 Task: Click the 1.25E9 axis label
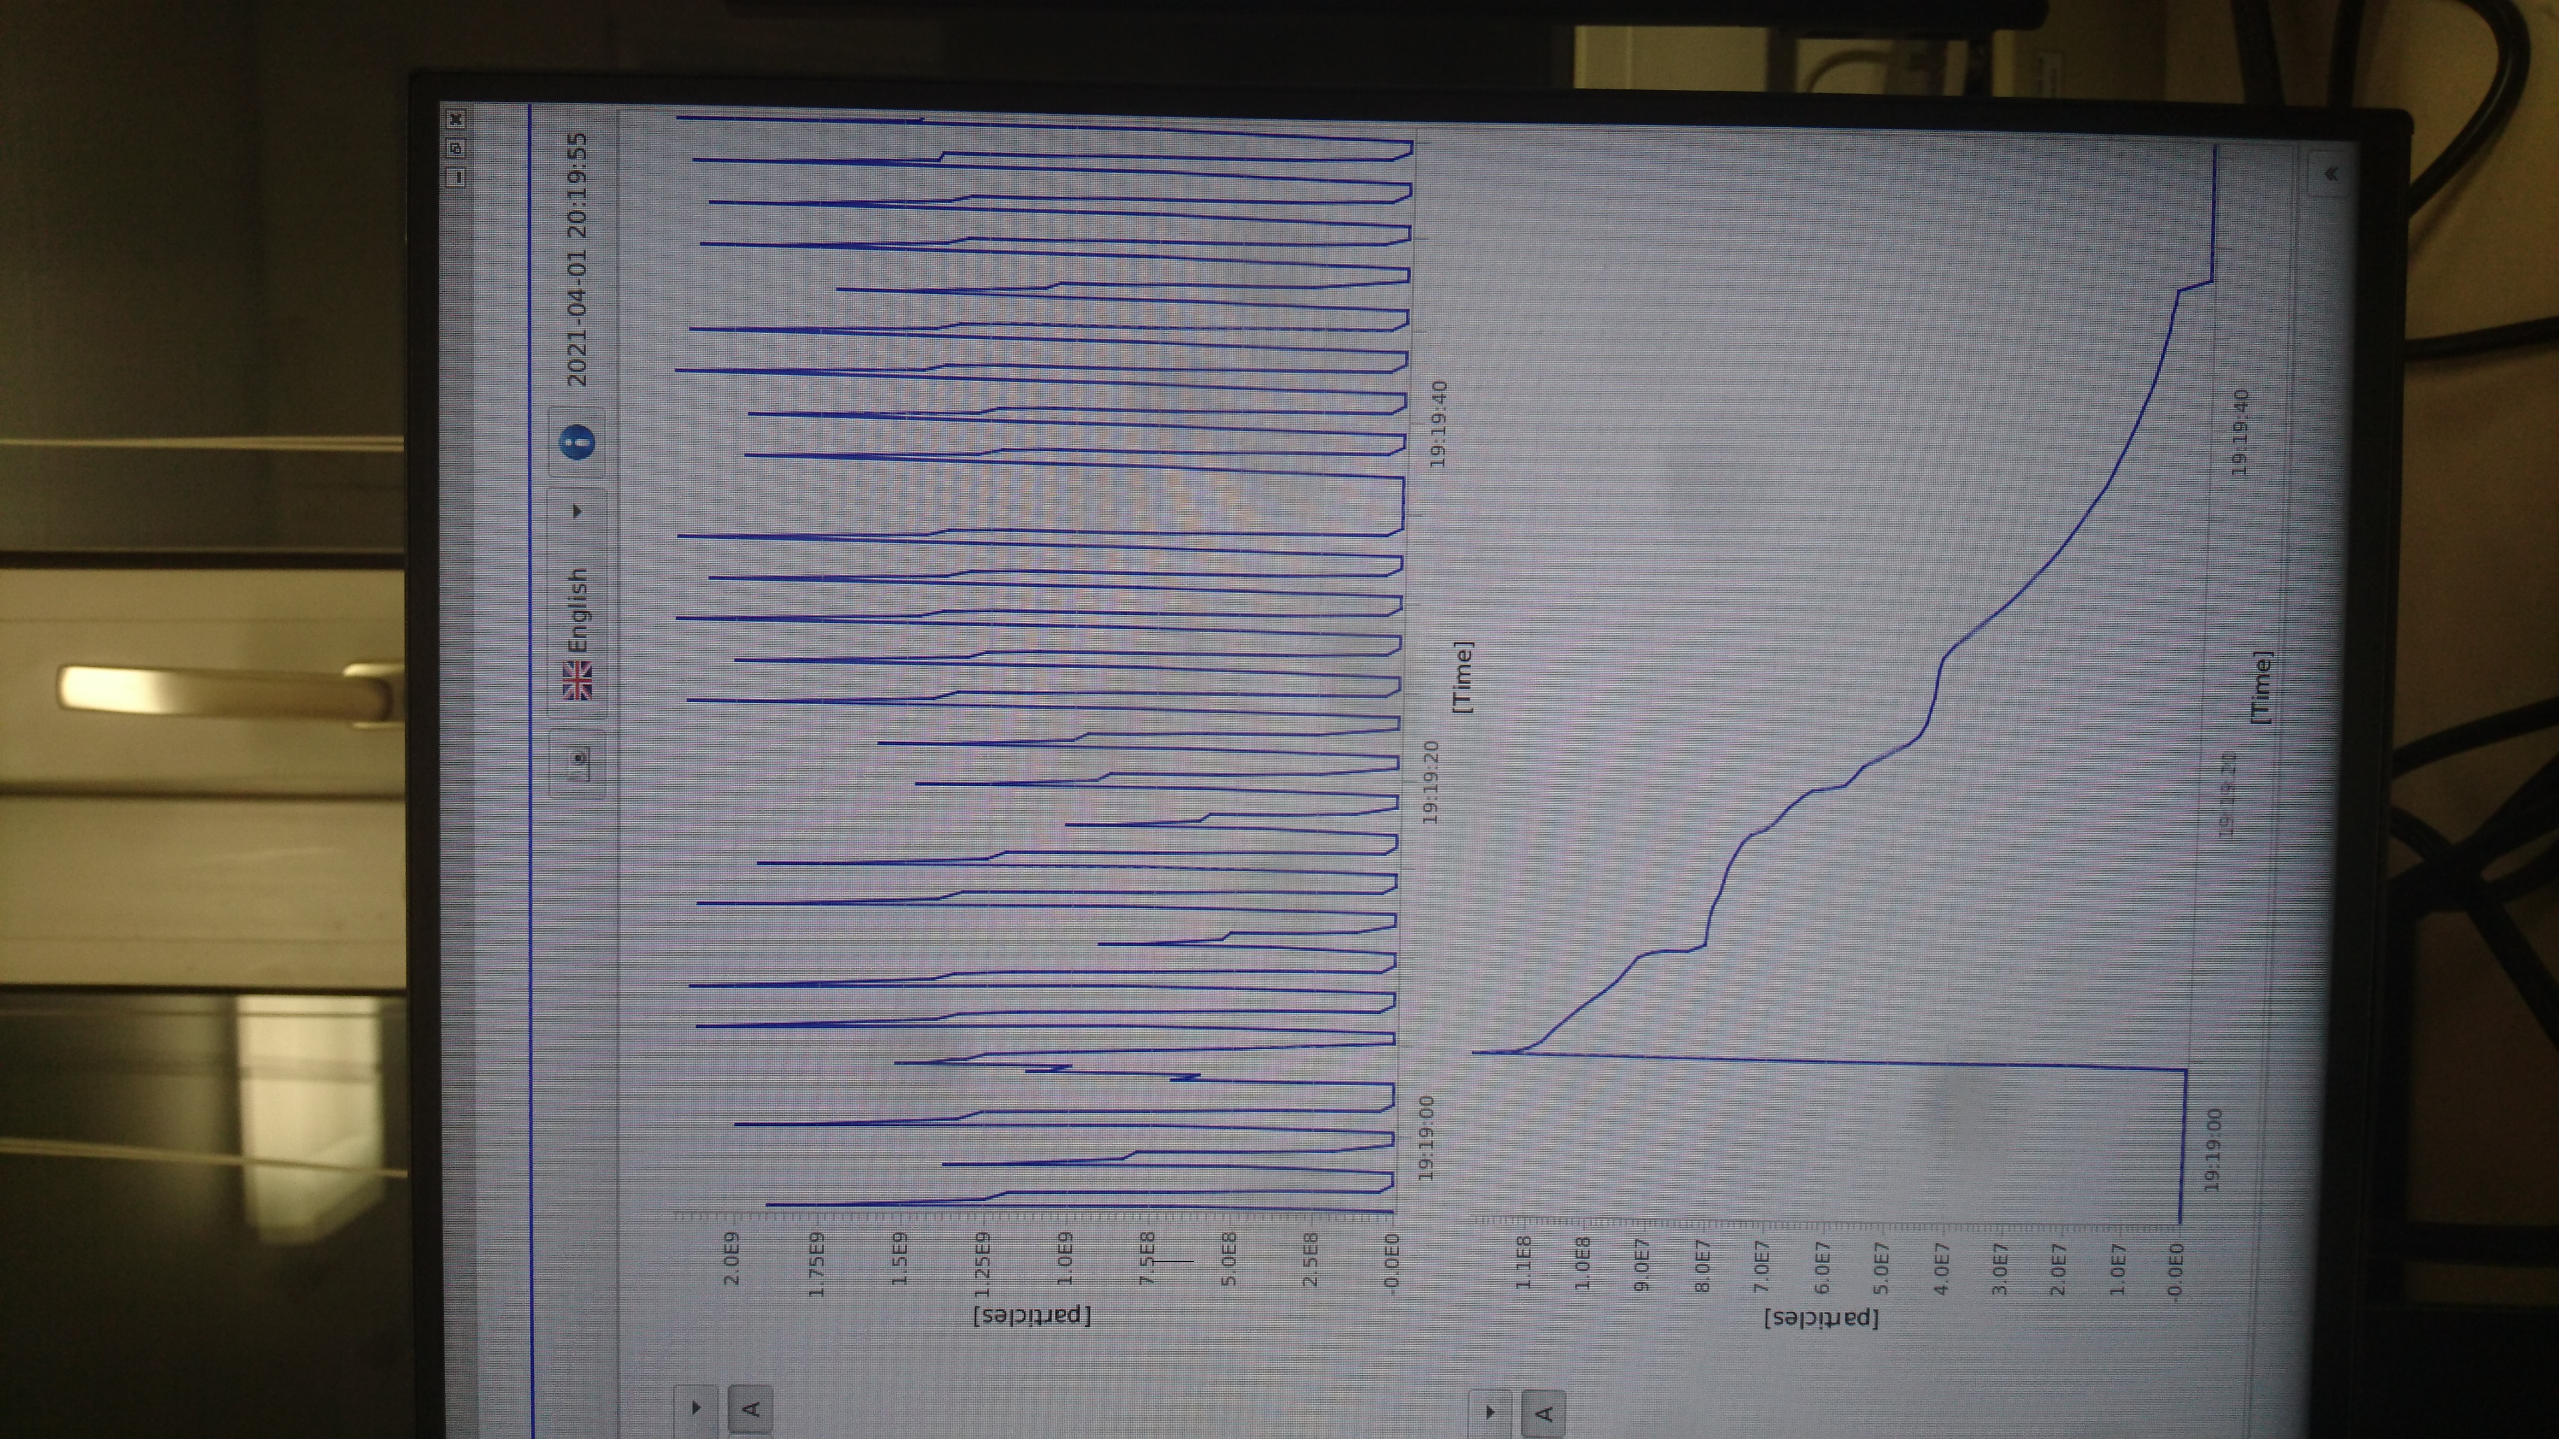[x=982, y=1264]
